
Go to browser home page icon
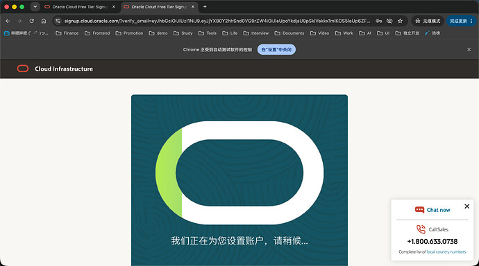click(44, 21)
